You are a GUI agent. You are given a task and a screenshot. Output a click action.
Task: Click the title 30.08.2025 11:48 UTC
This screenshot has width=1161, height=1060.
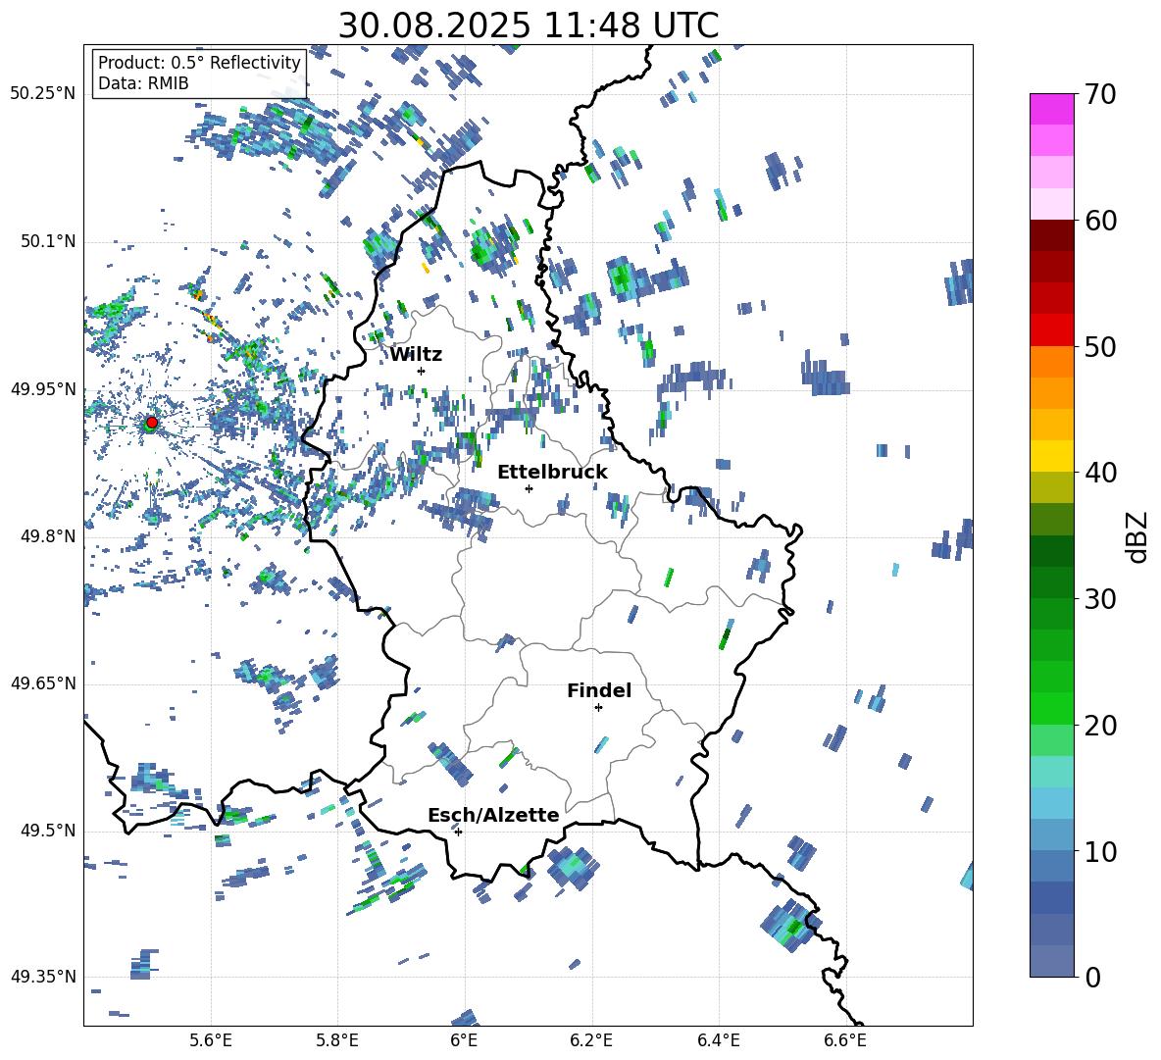(529, 25)
